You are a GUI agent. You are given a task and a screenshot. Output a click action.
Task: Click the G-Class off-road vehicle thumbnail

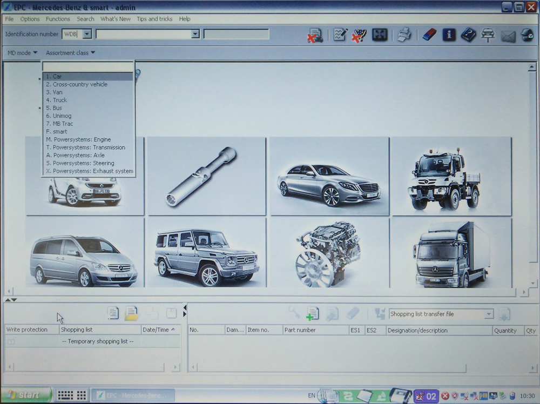point(207,252)
